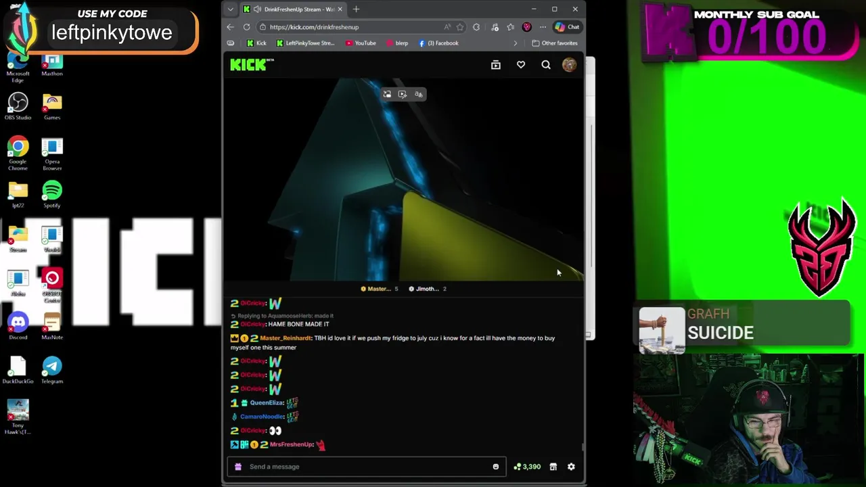Select DuckDuckGo desktop shortcut
The width and height of the screenshot is (866, 487).
[18, 371]
